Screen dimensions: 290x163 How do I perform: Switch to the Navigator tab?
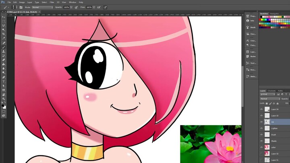coord(274,14)
